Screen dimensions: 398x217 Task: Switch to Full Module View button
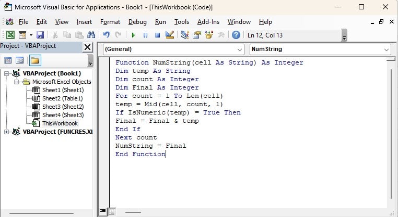[x=111, y=211]
